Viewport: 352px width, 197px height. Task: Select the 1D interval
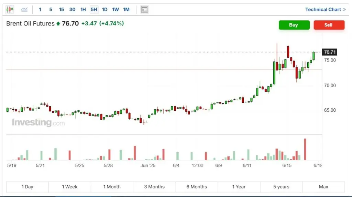pos(104,9)
